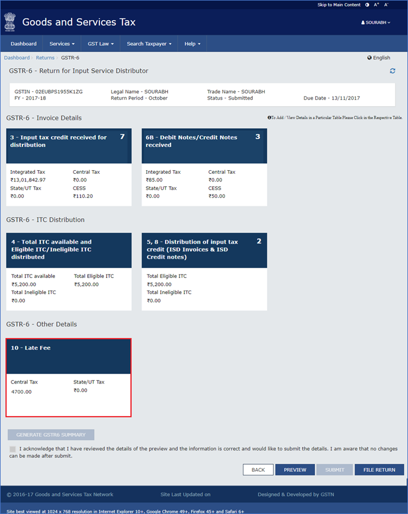Select Integrated Tax value ₹85.00

pos(154,180)
